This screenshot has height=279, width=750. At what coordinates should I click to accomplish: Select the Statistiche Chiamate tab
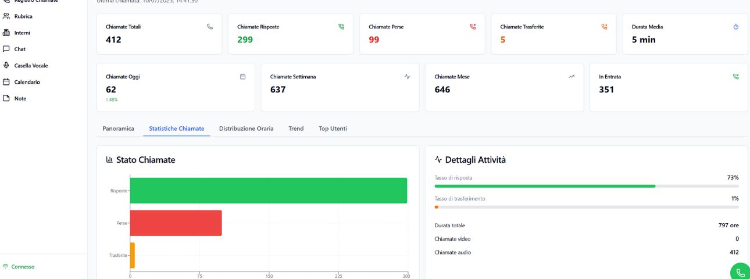coord(177,128)
